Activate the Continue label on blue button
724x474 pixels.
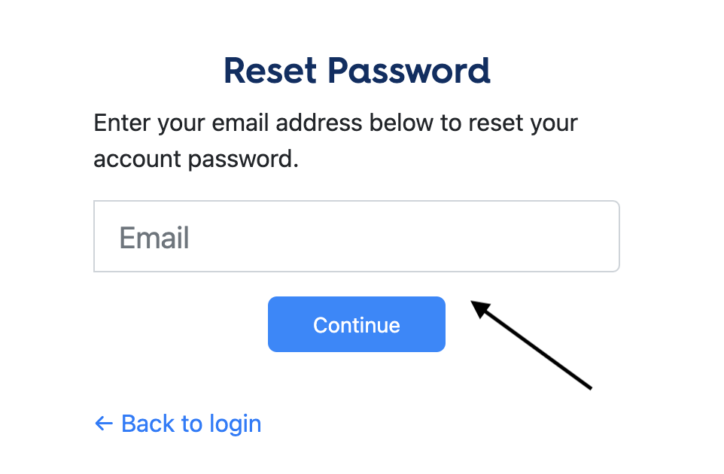coord(357,325)
